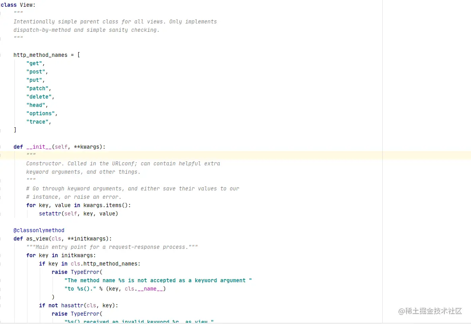471x324 pixels.
Task: Click the "post" string in the list
Action: [x=36, y=72]
